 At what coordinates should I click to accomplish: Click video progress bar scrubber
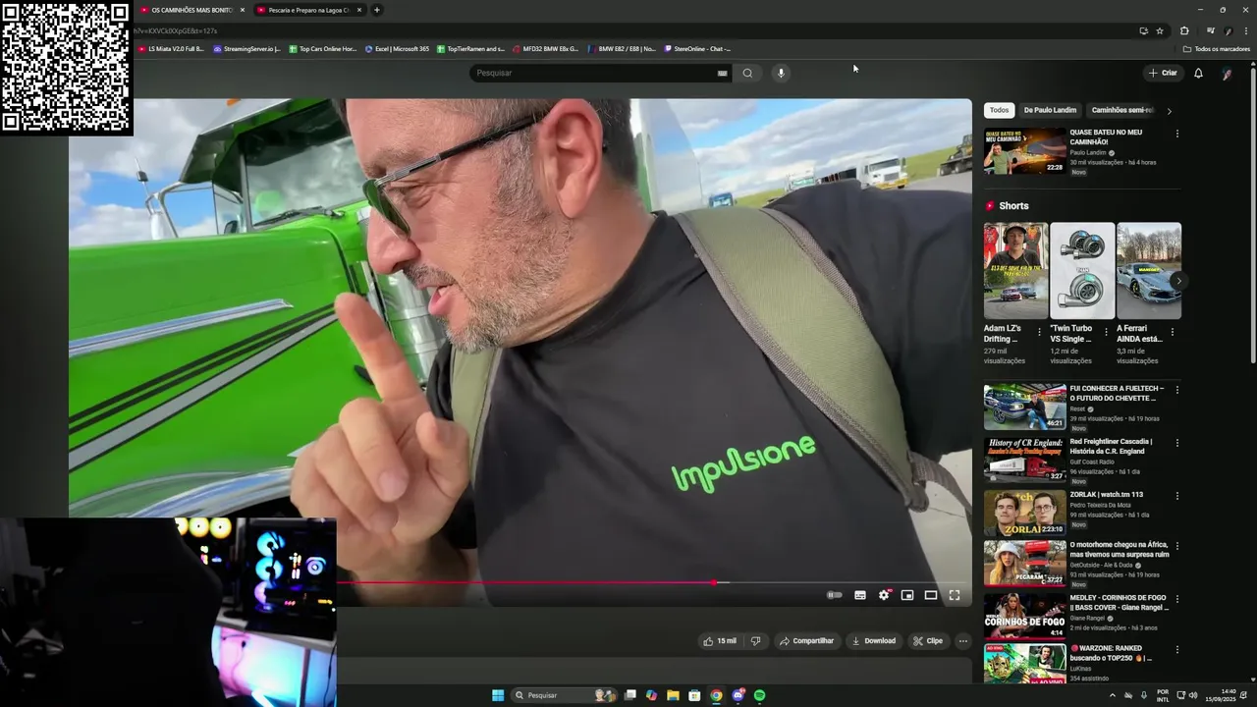tap(714, 583)
